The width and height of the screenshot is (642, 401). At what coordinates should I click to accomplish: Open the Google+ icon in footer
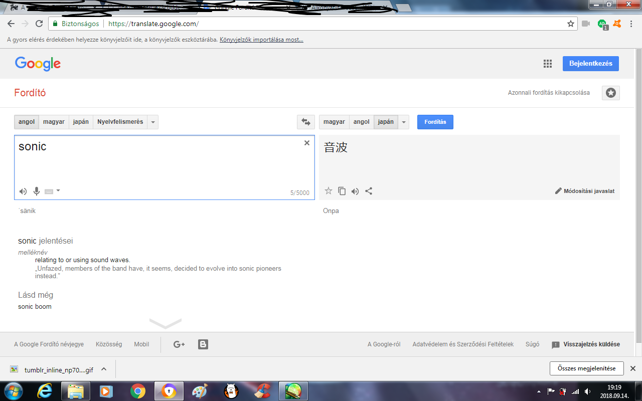[x=179, y=344]
